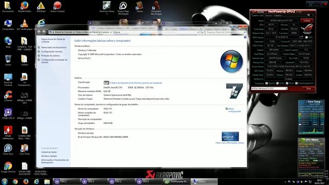Launch the Mozilla Firefox desktop shortcut

(25, 7)
